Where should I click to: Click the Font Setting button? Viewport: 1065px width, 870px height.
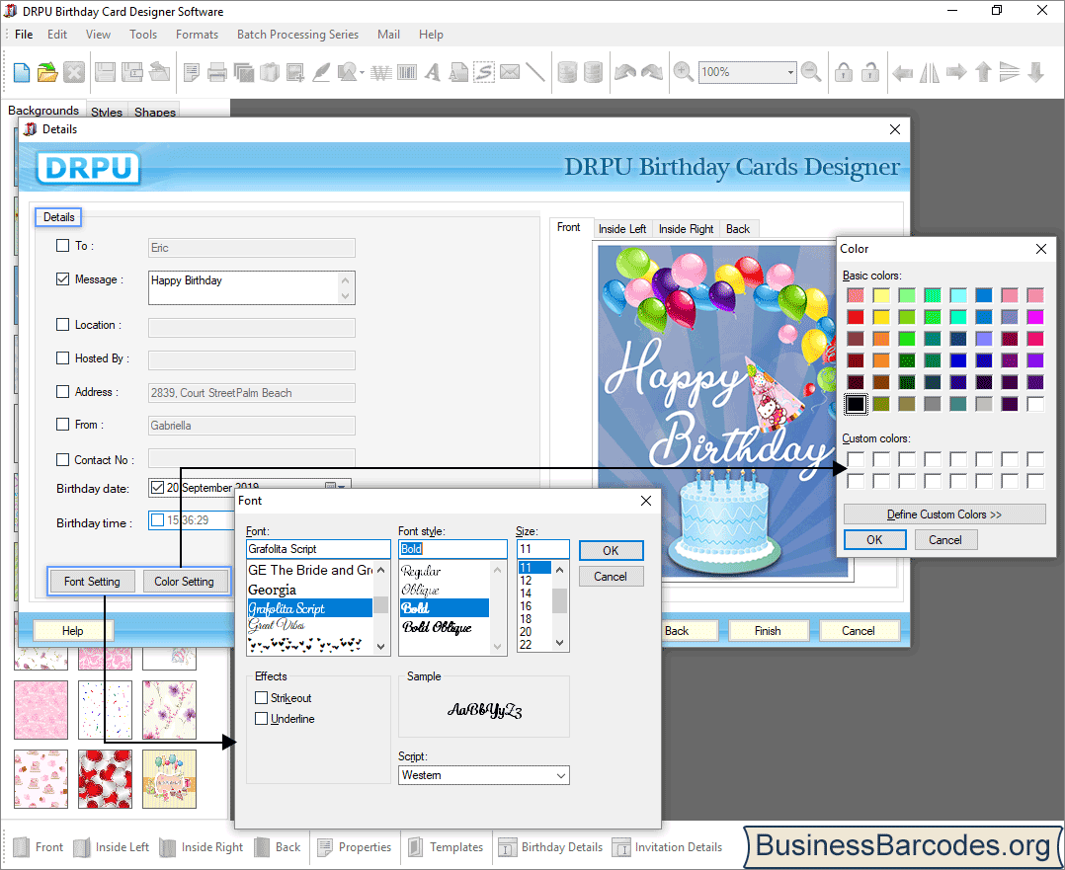(92, 582)
